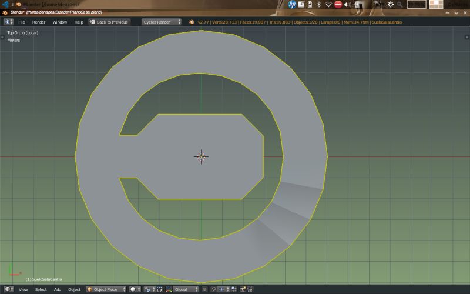This screenshot has width=470, height=294.
Task: Open the brightness settings gear icon
Action: [391, 4]
